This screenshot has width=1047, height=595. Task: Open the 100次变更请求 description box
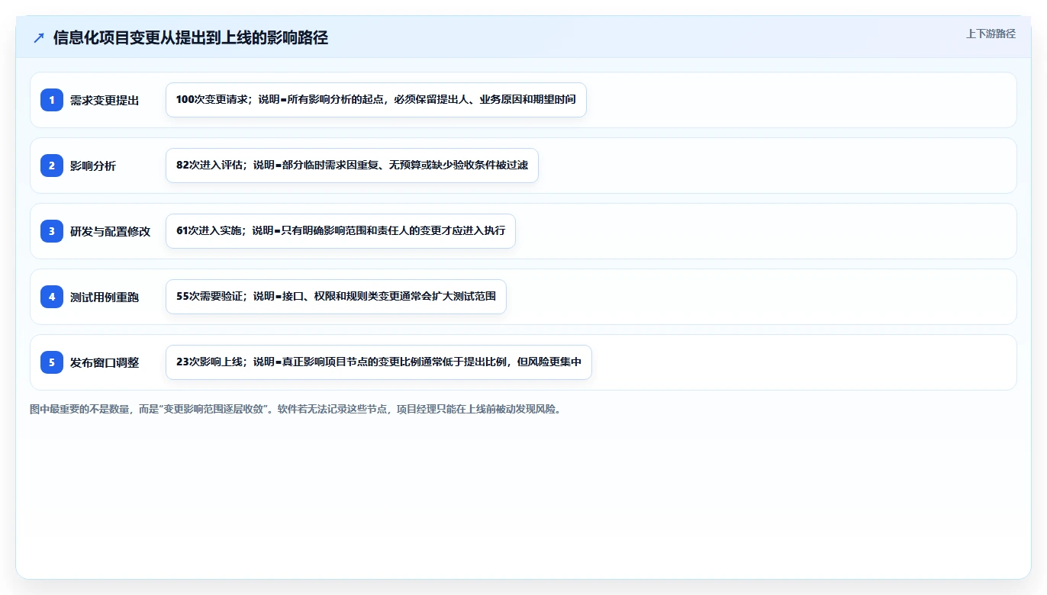click(376, 100)
